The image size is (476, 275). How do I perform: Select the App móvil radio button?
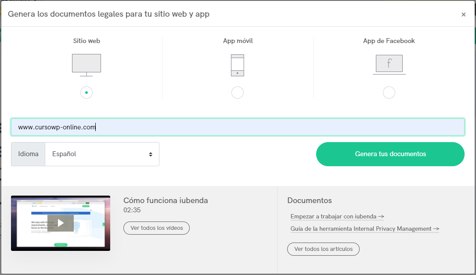[x=237, y=93]
